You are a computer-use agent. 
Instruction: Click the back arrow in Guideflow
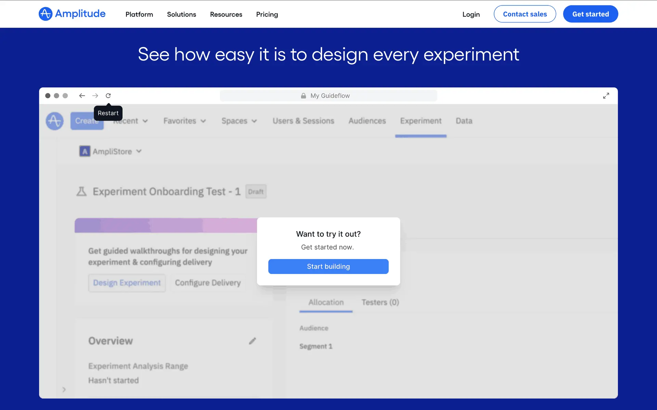82,96
